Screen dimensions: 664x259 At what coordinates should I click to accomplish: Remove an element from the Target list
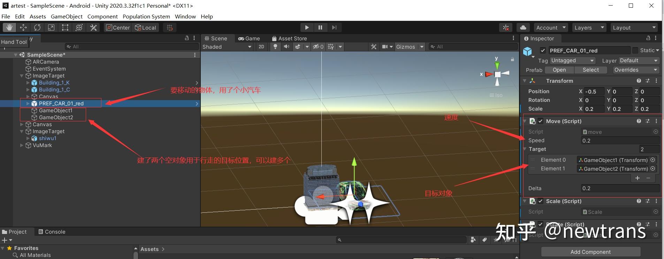[648, 178]
